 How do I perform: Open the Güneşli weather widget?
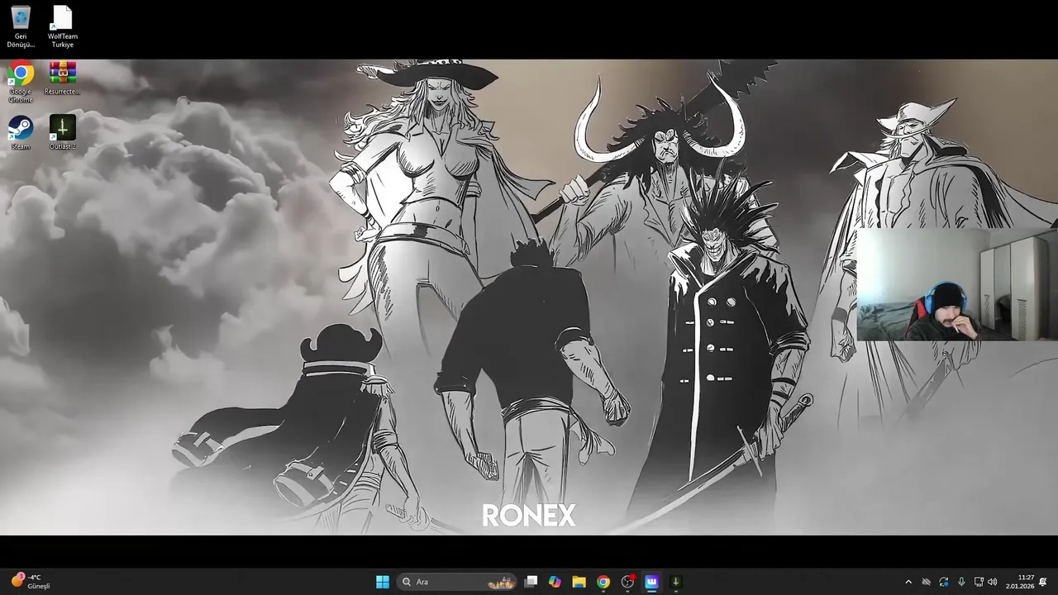pos(31,582)
